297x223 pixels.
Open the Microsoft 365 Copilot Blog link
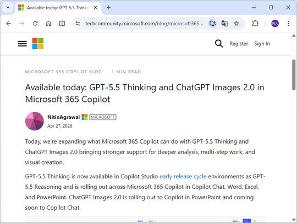click(x=63, y=72)
